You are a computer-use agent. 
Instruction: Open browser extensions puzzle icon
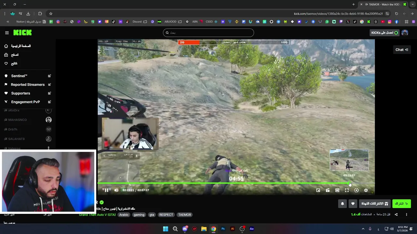pyautogui.click(x=40, y=14)
